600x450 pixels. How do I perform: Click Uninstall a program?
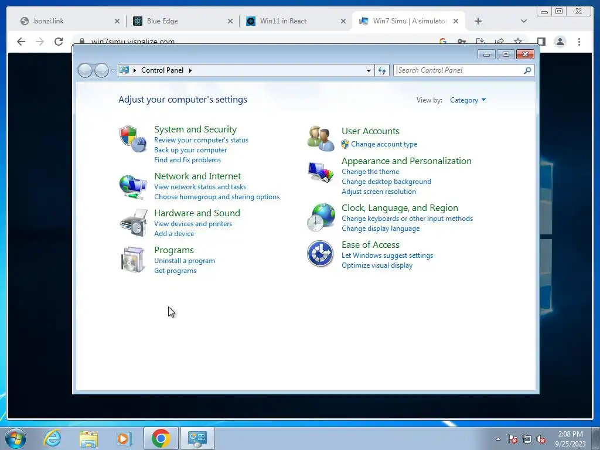185,261
